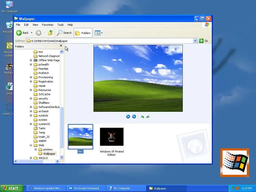The width and height of the screenshot is (256, 192).
Task: Expand the Provisioning folder
Action: [31, 77]
